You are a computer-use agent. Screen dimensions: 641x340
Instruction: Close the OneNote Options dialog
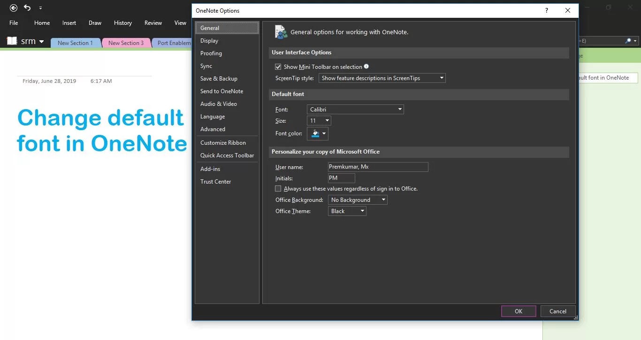point(568,10)
